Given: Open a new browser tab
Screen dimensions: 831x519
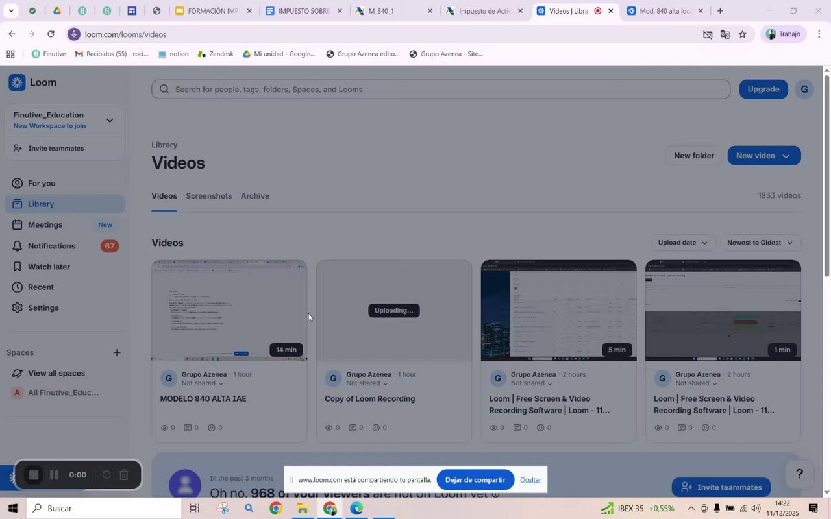Looking at the screenshot, I should pyautogui.click(x=719, y=11).
